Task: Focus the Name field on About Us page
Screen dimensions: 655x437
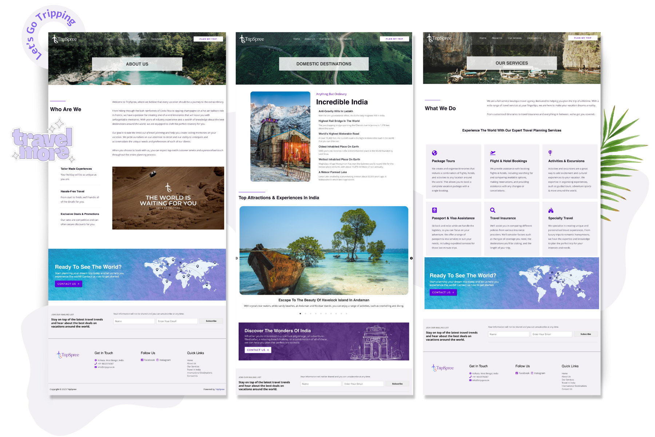Action: click(x=134, y=321)
